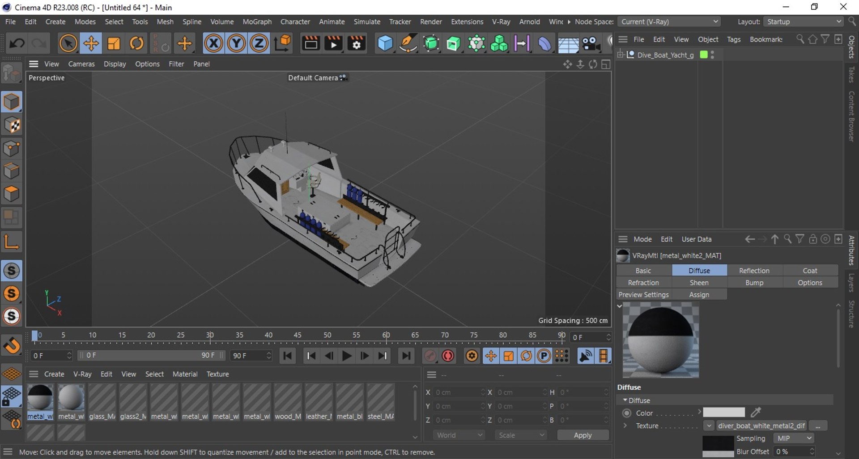Image resolution: width=859 pixels, height=459 pixels.
Task: Click the Live Selection tool
Action: click(68, 43)
